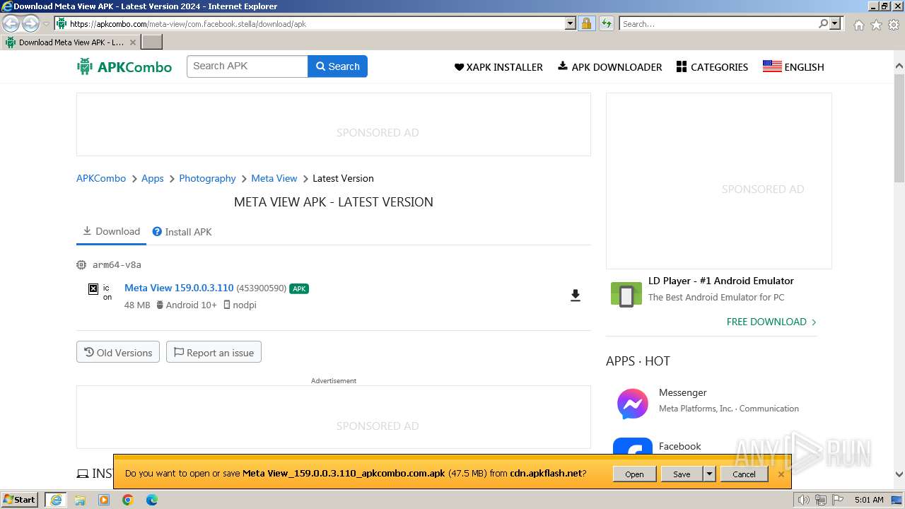The width and height of the screenshot is (905, 509).
Task: Click the scrollbar up arrow
Action: [x=899, y=66]
